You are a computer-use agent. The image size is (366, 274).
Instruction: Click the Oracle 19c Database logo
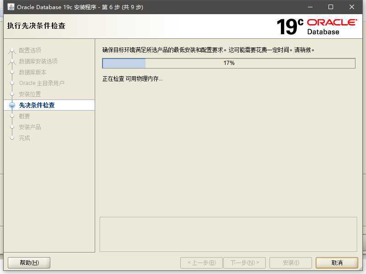click(317, 27)
